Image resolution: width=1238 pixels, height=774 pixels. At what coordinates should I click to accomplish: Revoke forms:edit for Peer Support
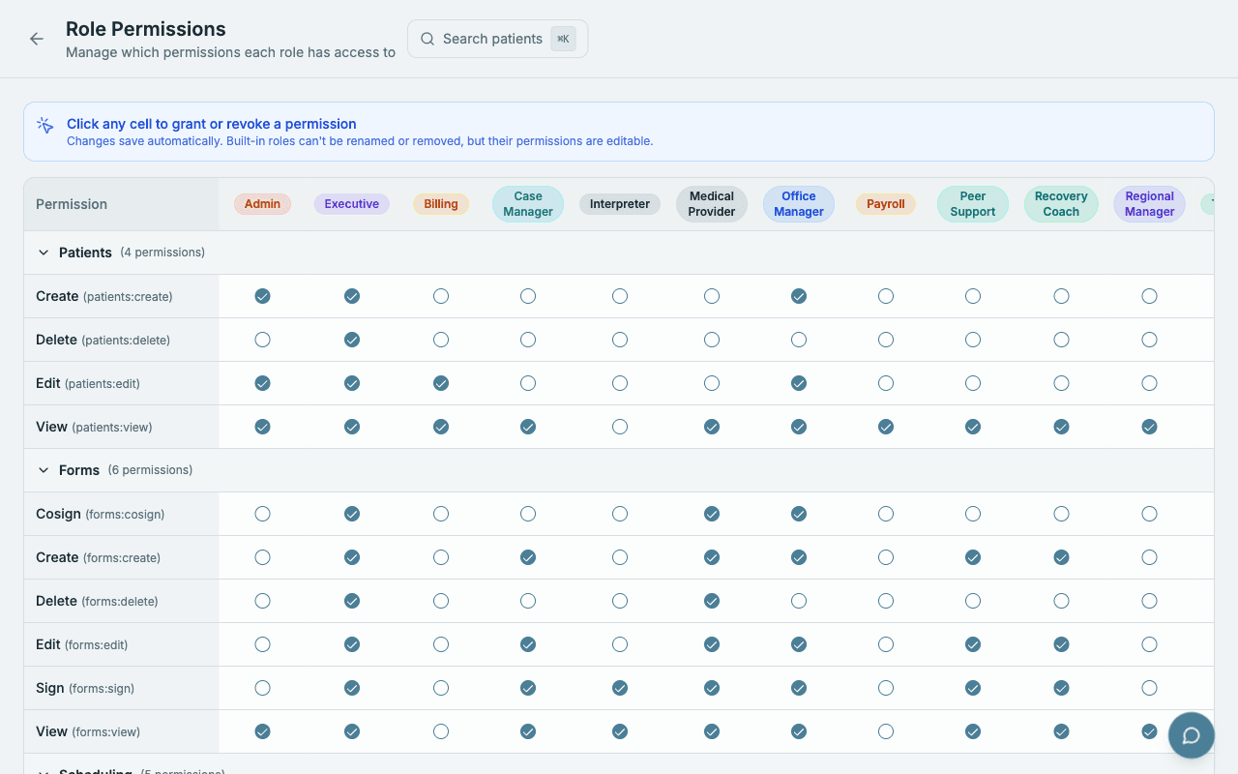click(x=973, y=644)
